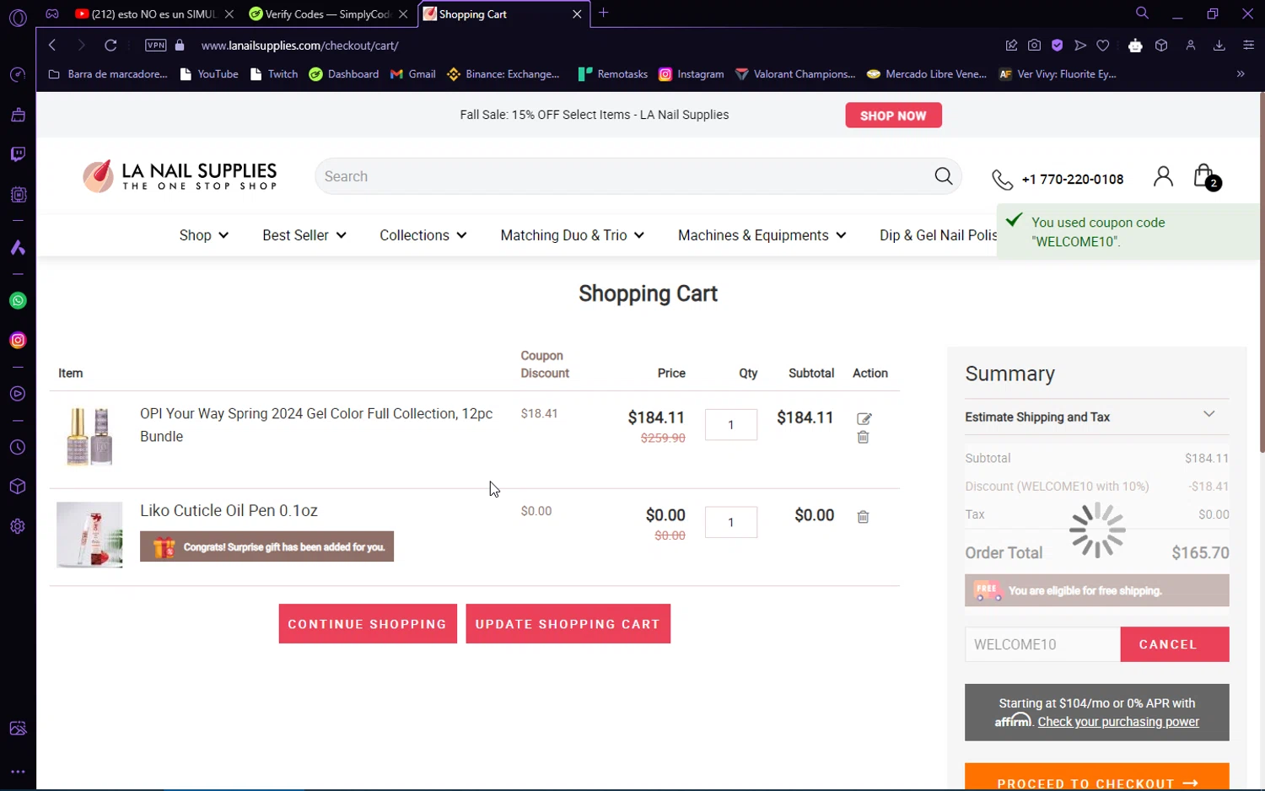The height and width of the screenshot is (791, 1265).
Task: Click the SHOP NOW button
Action: pos(893,116)
